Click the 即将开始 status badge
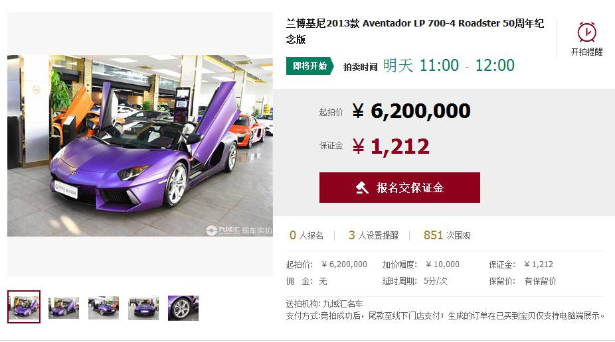 310,66
